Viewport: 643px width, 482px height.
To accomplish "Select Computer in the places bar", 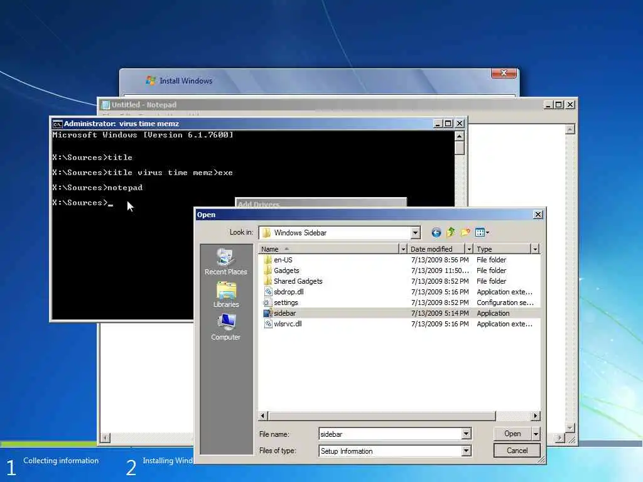I will 225,326.
